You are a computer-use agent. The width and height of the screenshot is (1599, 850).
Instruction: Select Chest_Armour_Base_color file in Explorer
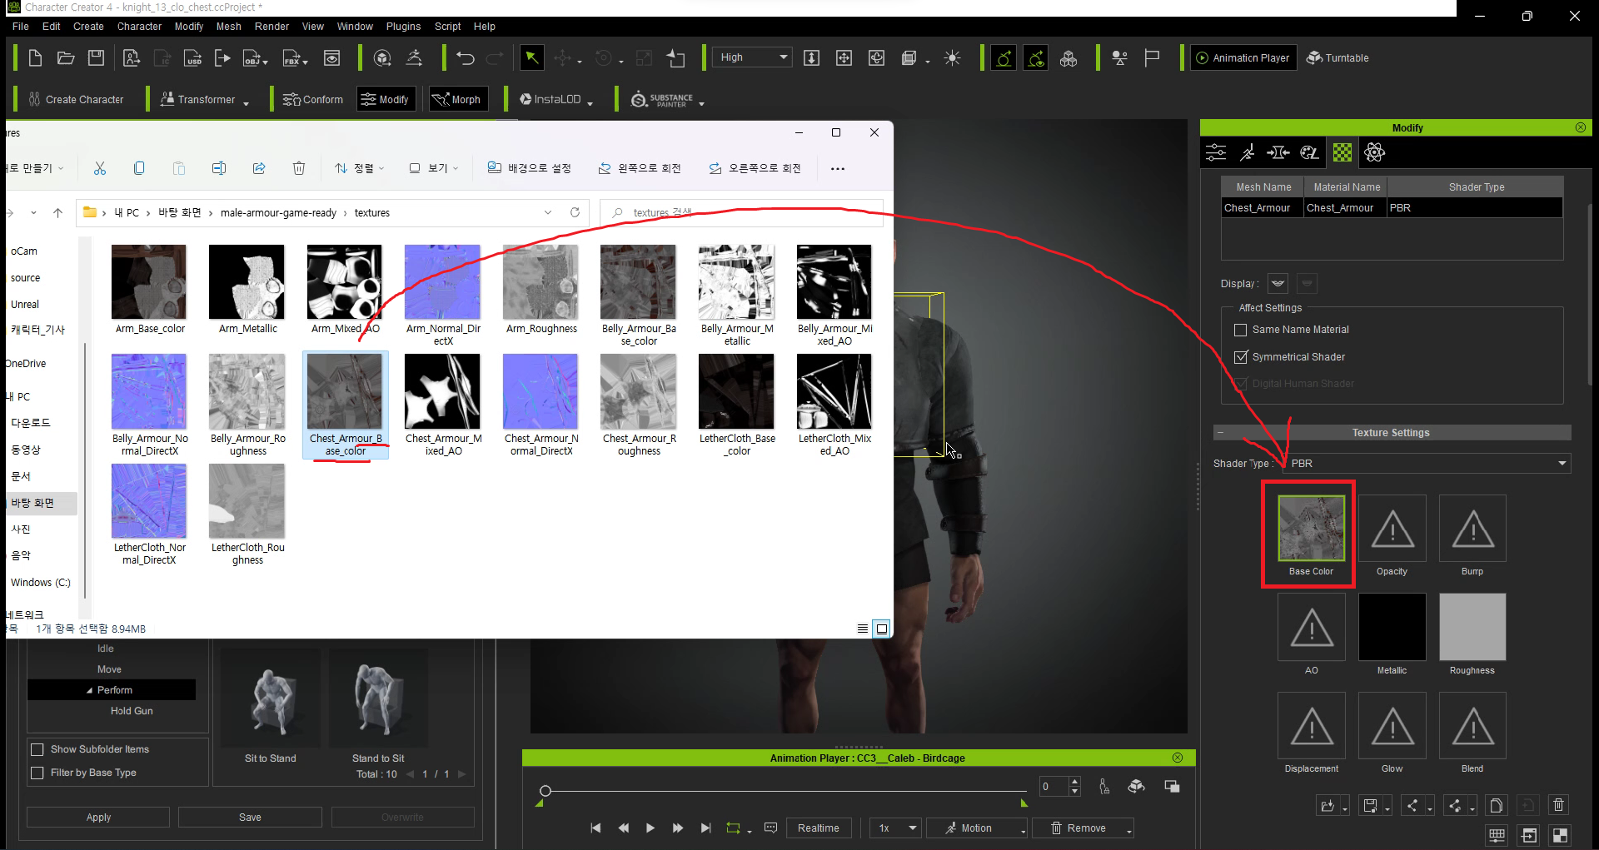tap(346, 405)
